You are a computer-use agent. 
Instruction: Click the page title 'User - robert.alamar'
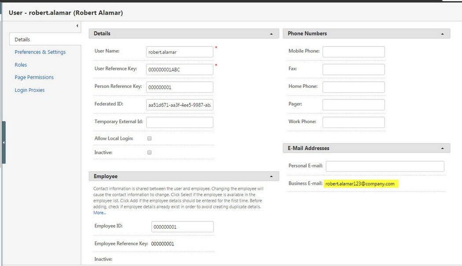[x=66, y=13]
